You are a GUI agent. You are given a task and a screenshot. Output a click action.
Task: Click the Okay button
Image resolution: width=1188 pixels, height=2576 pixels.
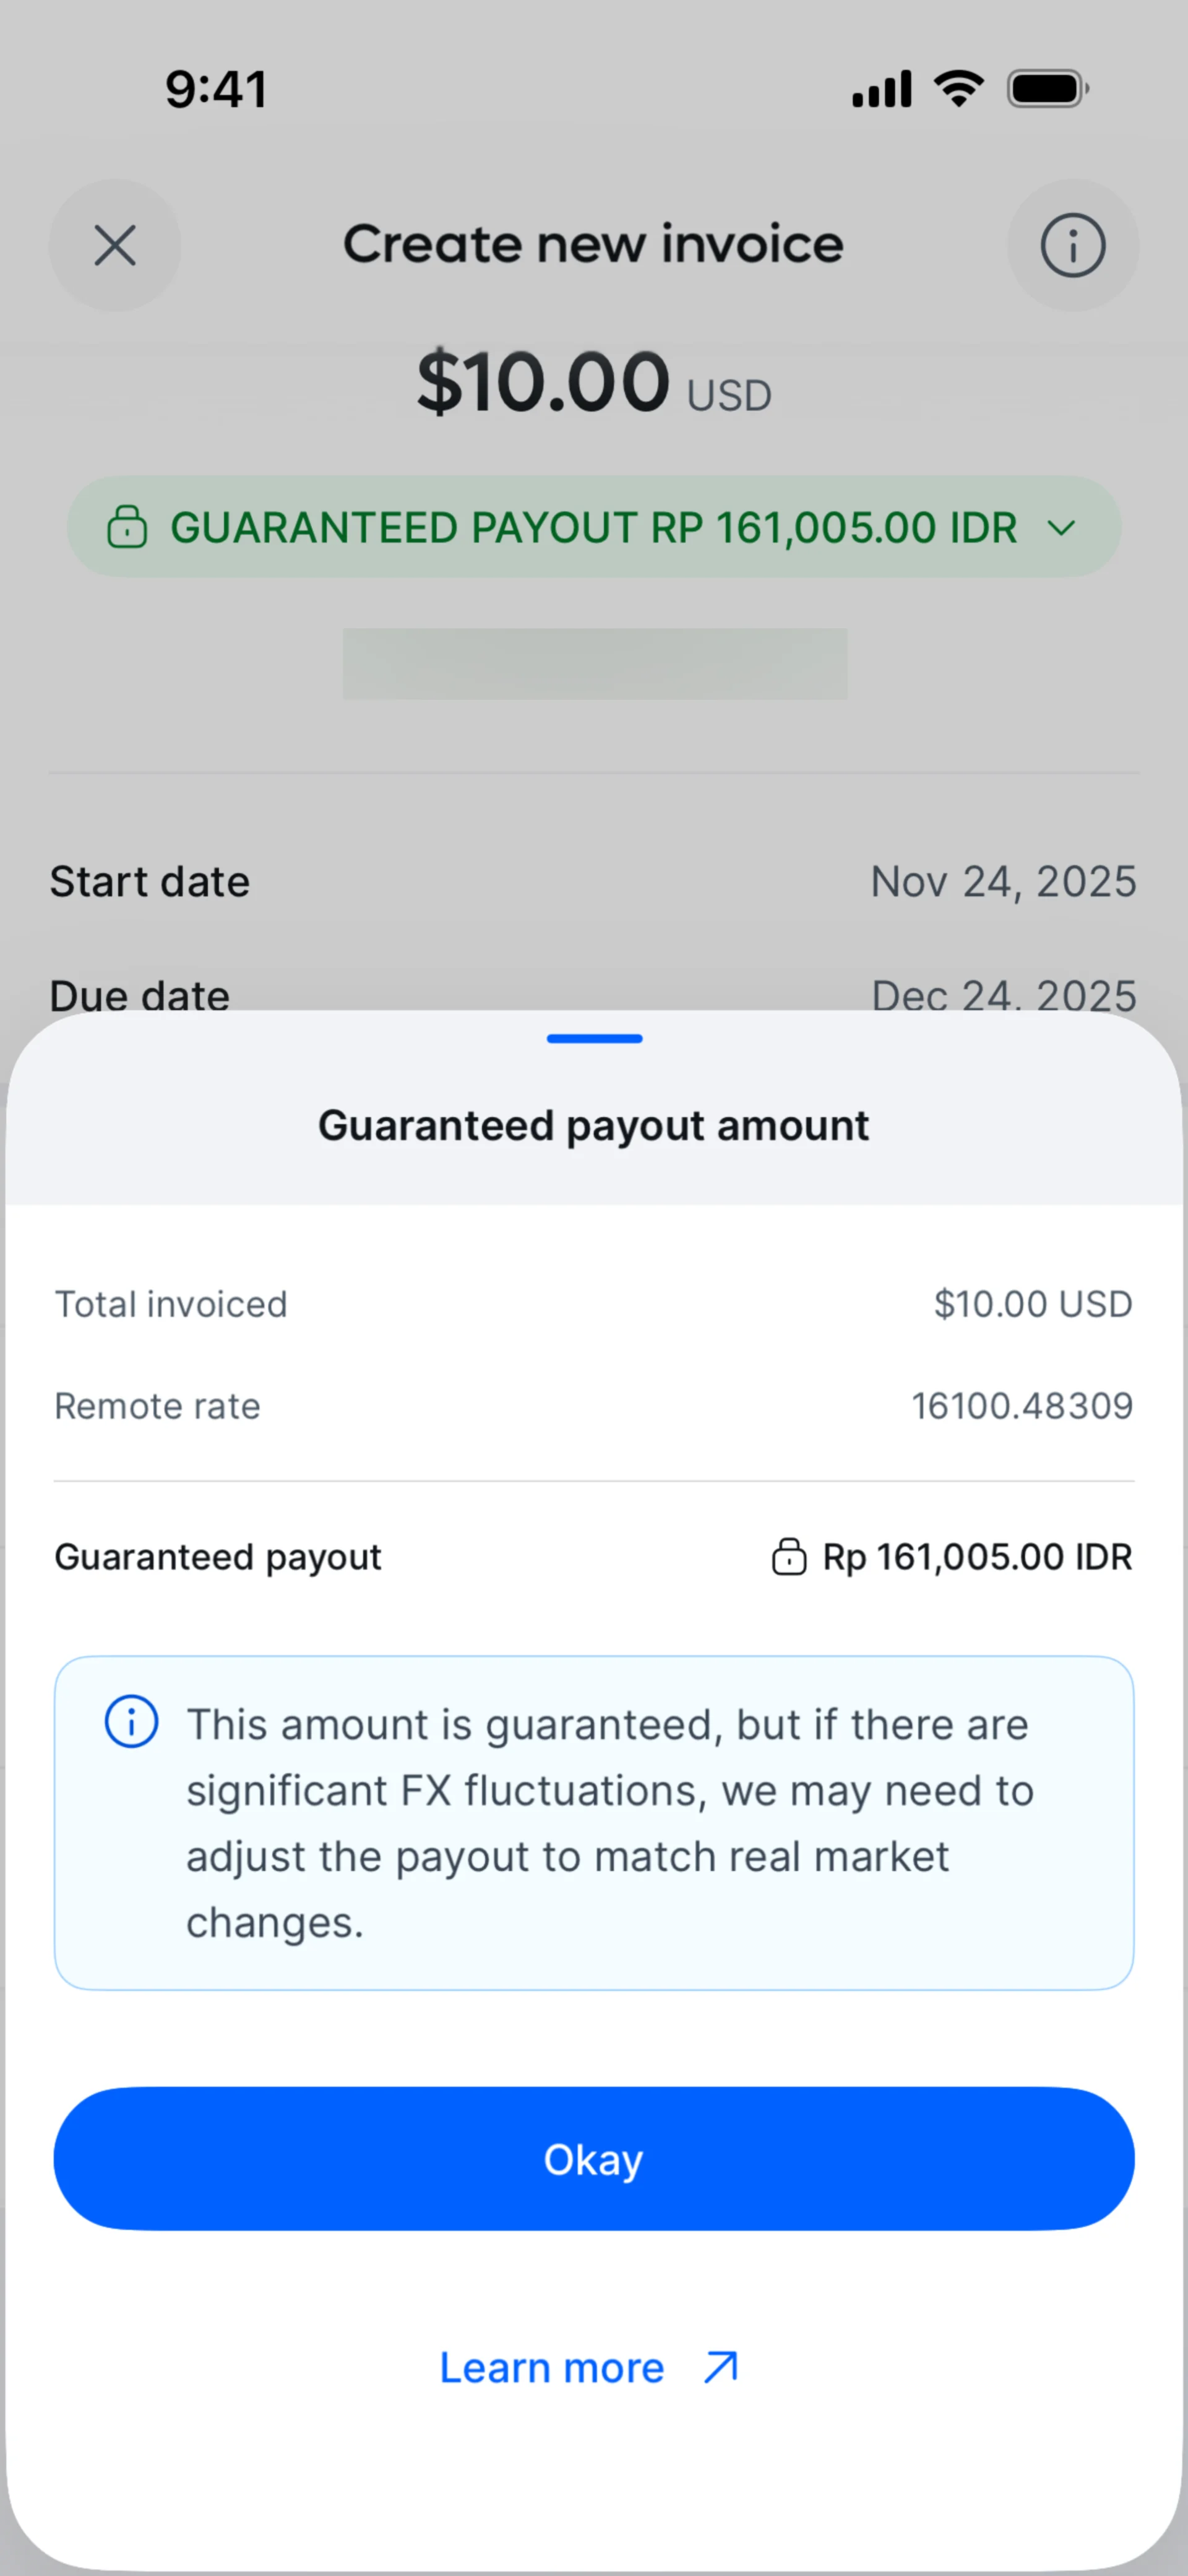594,2159
